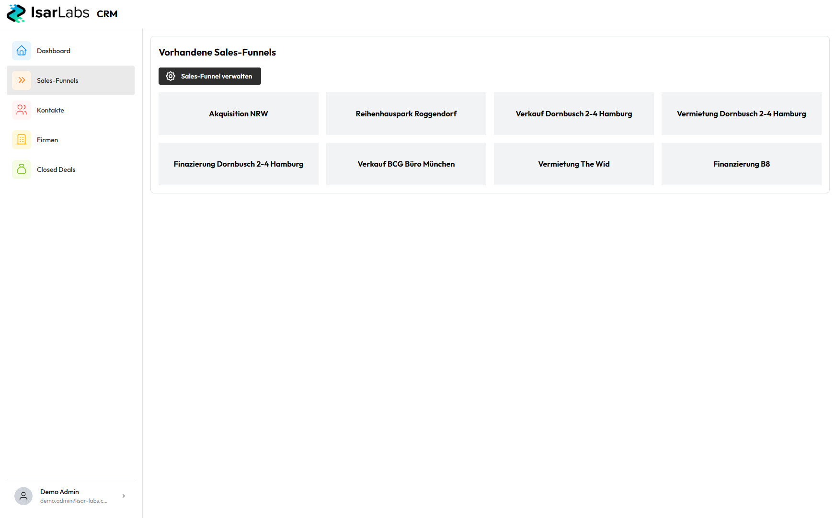
Task: Open the Reihenhauspark Roggendorf funnel
Action: coord(406,113)
